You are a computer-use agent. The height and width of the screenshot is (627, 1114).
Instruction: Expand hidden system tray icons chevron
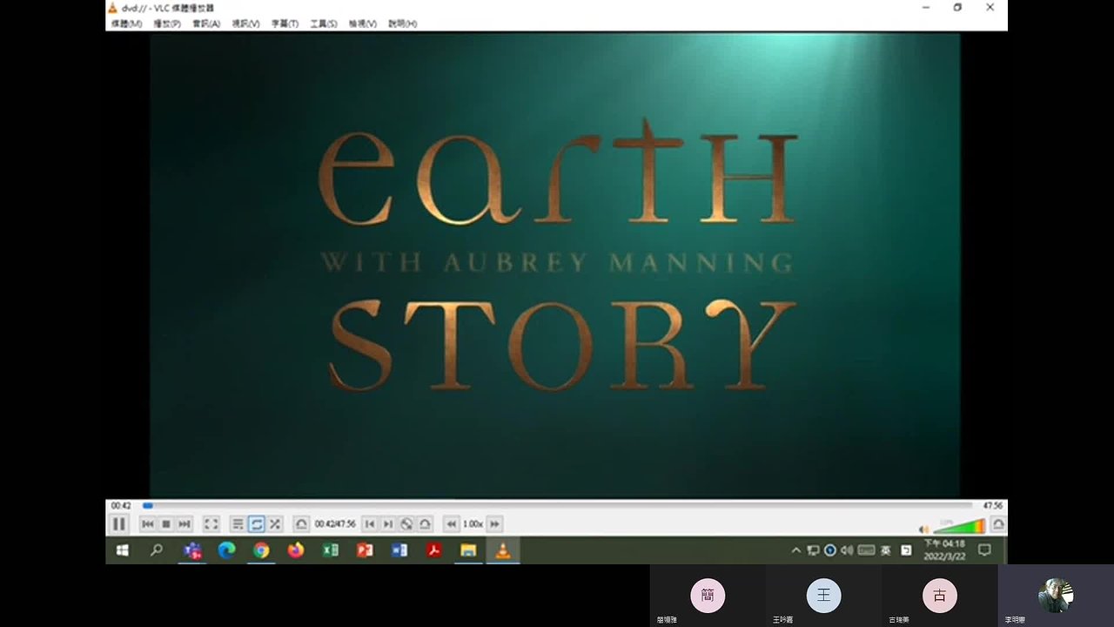click(x=795, y=550)
